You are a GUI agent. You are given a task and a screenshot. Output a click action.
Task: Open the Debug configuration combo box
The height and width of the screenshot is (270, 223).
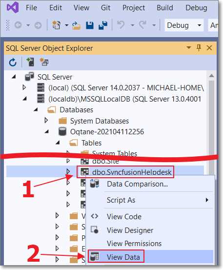click(x=184, y=25)
